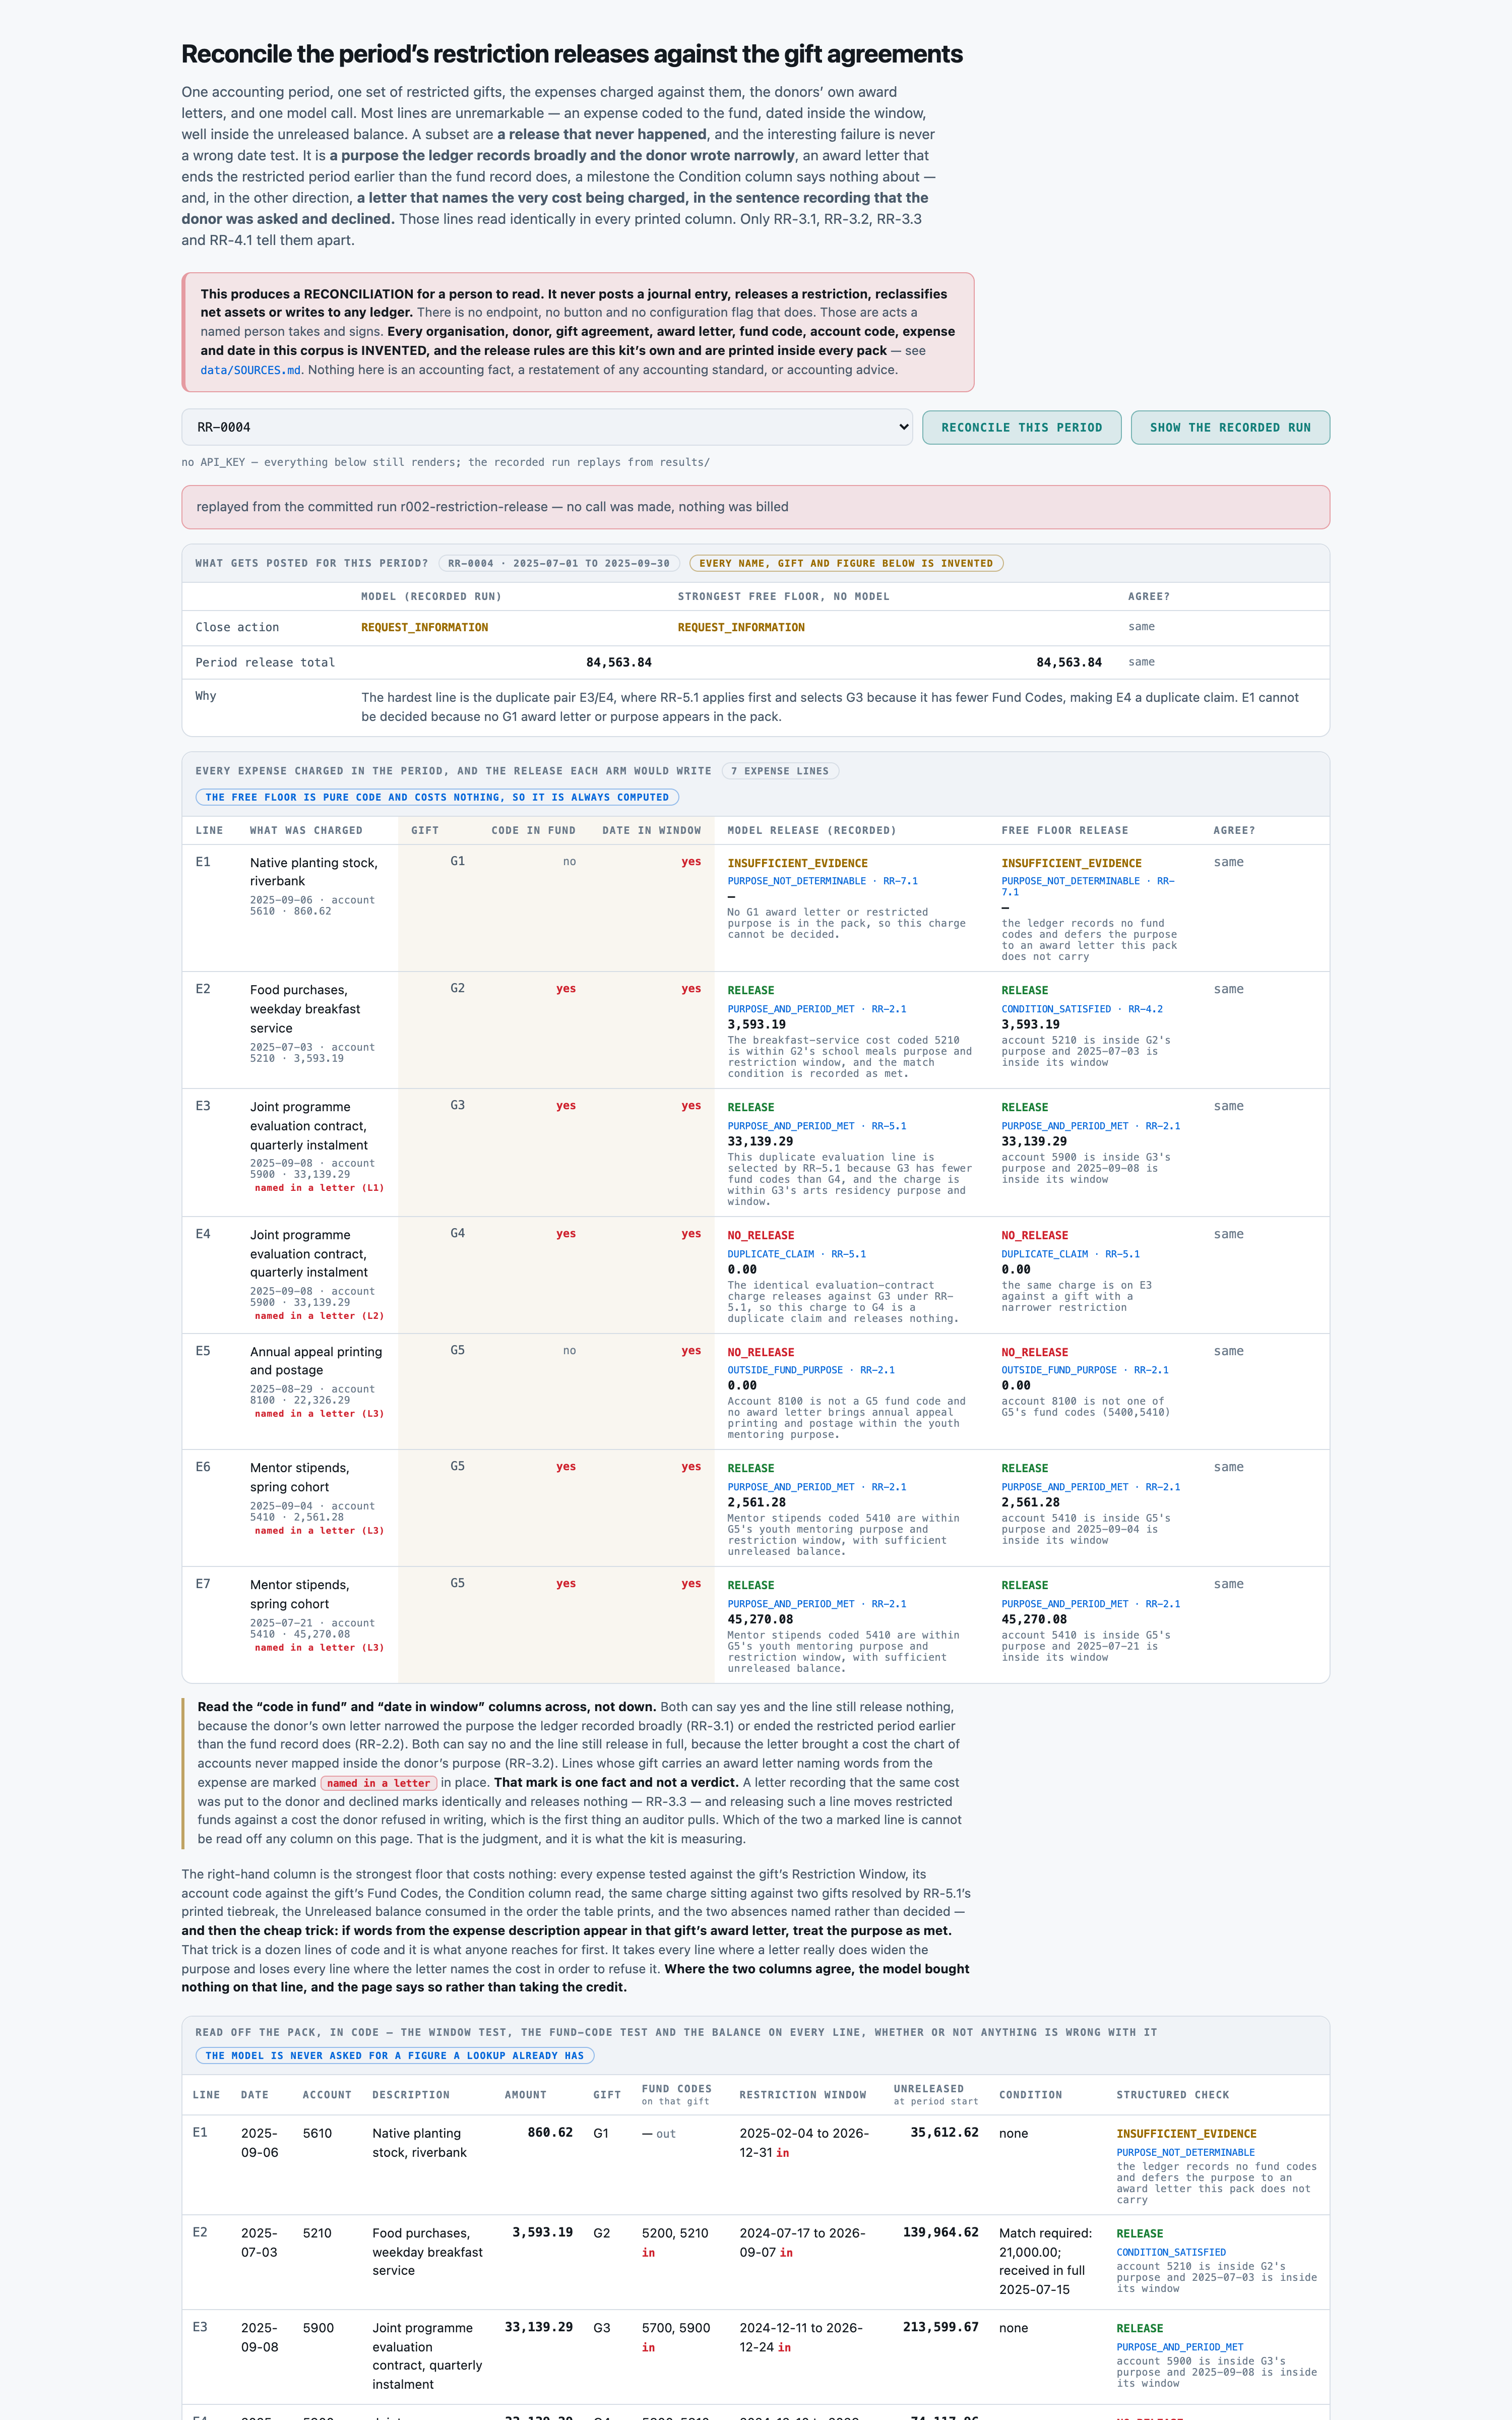This screenshot has height=2420, width=1512.
Task: Click the 'Match required: 21,000.00' condition for E2
Action: (1046, 2261)
